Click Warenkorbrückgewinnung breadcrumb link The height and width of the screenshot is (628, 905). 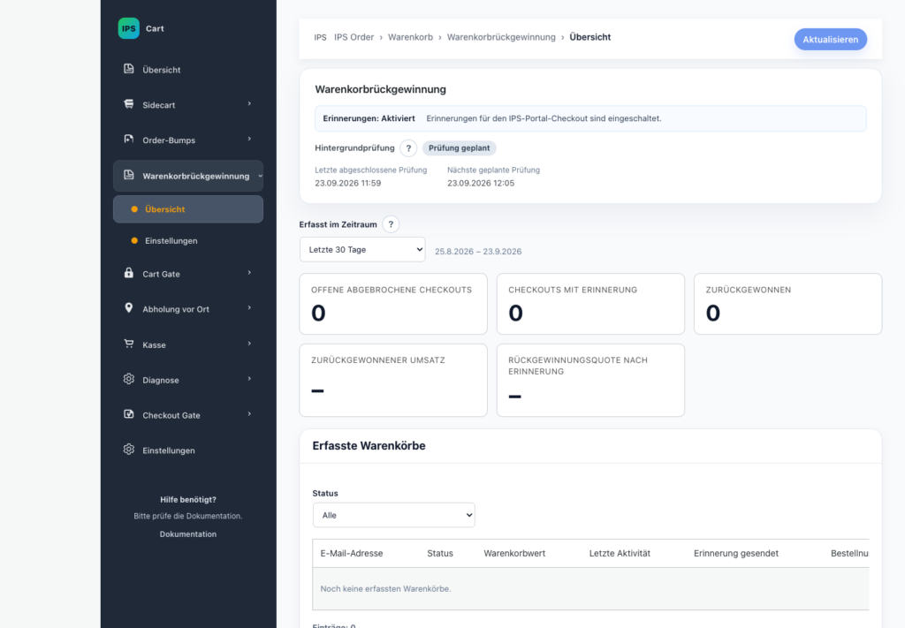pyautogui.click(x=501, y=37)
